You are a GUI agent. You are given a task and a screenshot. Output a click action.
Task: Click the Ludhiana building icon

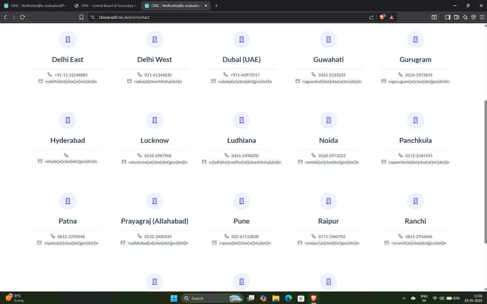(241, 120)
